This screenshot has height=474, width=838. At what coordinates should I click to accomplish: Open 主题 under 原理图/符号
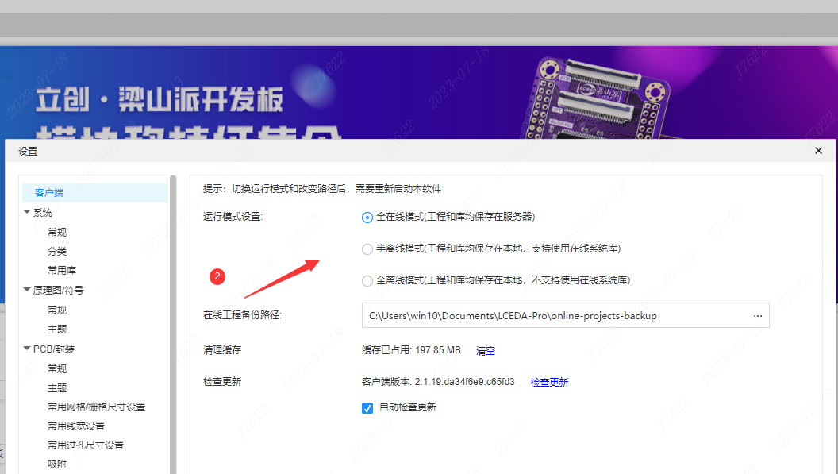tap(57, 329)
